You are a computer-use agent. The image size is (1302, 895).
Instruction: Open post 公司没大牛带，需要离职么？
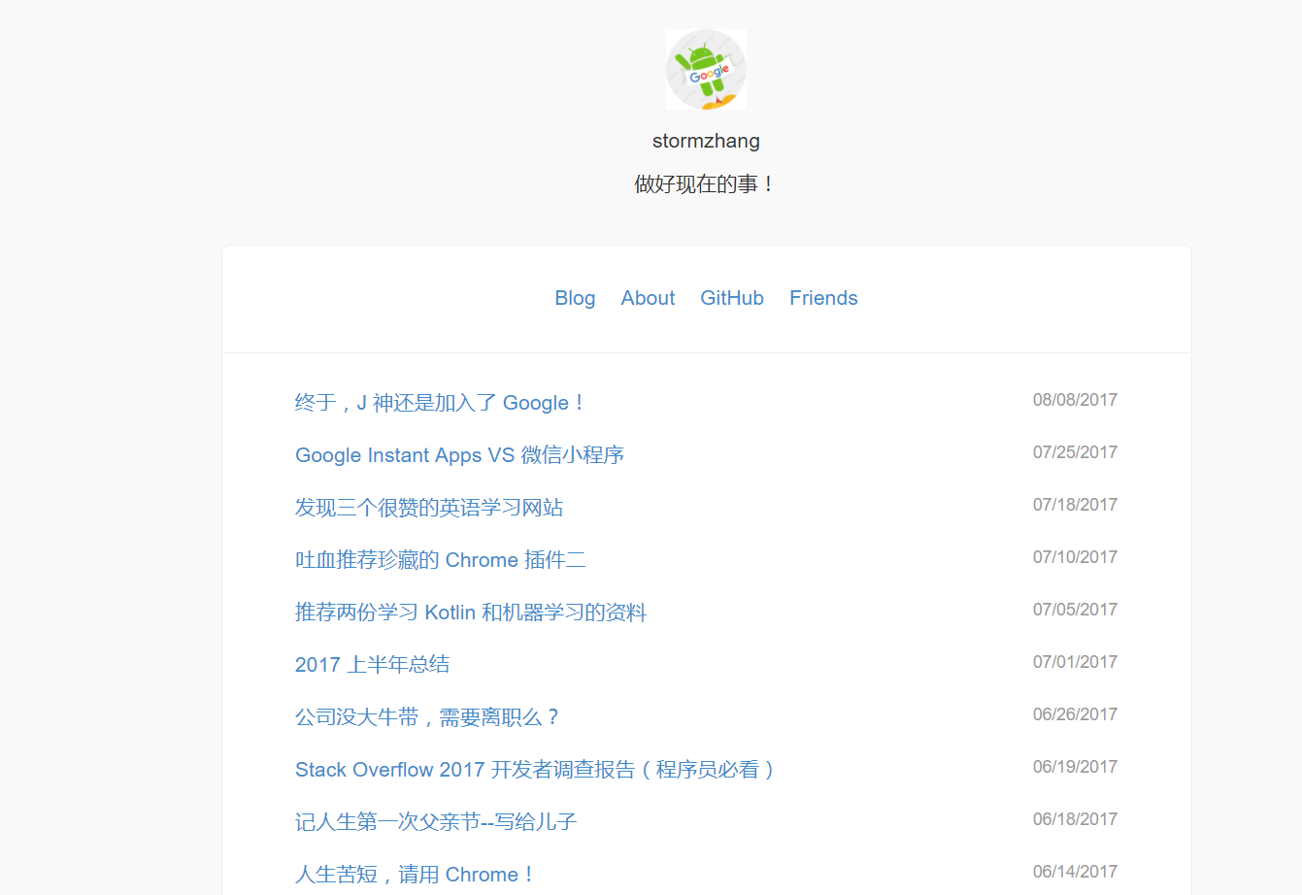point(428,717)
